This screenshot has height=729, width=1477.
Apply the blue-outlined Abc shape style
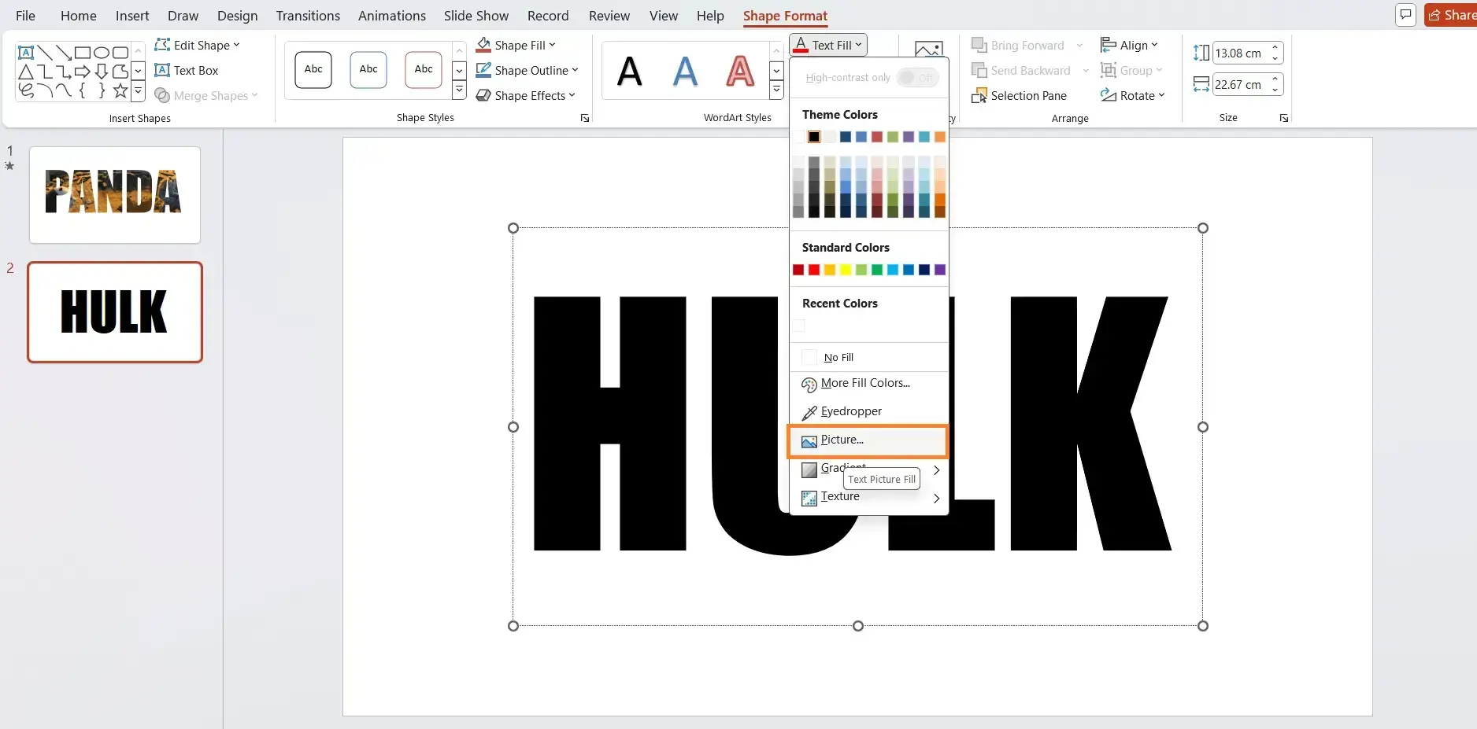point(368,69)
